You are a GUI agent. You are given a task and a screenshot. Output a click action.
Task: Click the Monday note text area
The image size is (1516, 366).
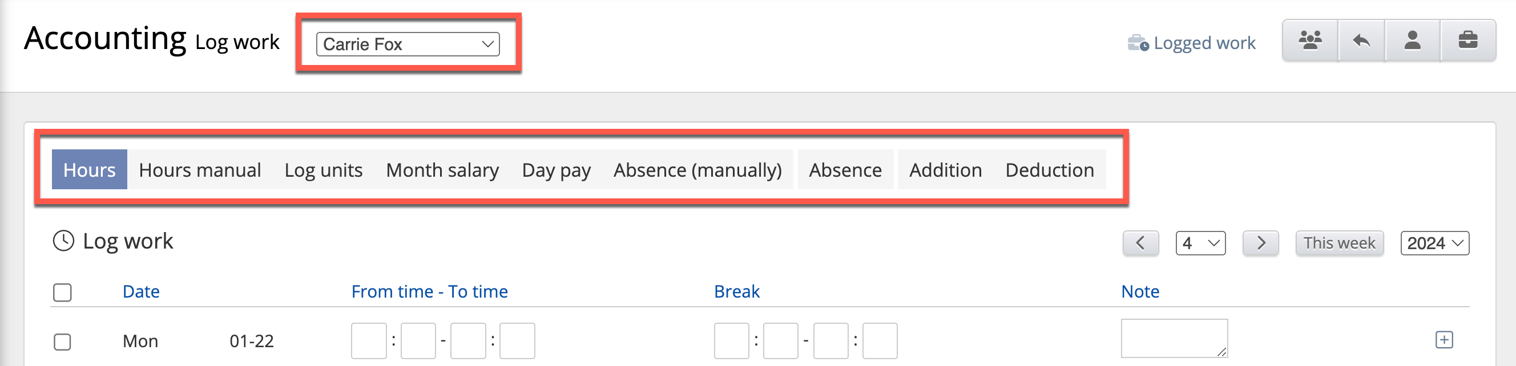[1174, 339]
